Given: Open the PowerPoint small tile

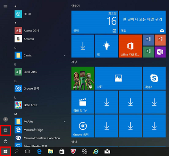Looking at the screenshot, I should pos(160,40).
